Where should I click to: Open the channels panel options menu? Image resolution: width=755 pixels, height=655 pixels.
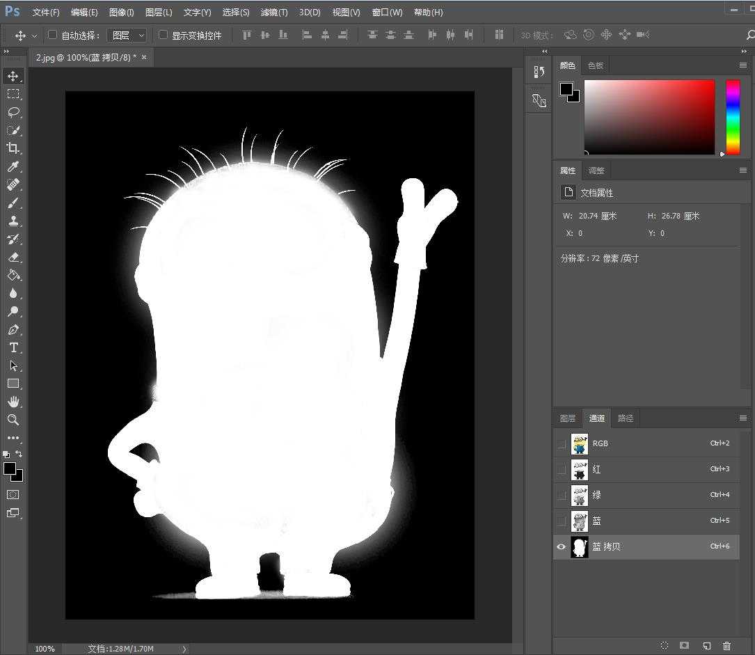tap(743, 418)
